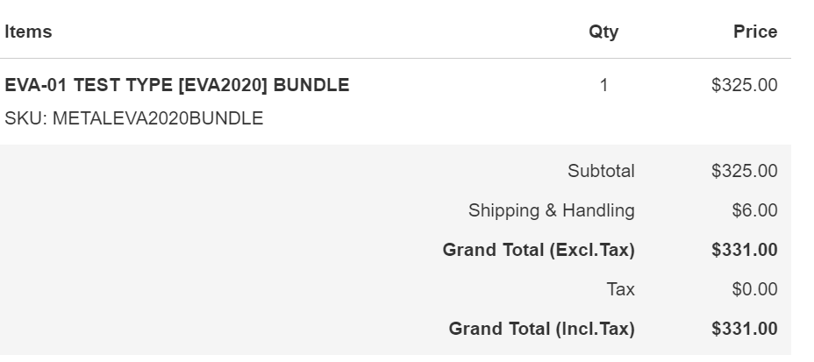Click the Grand Total (Incl.Tax) label
The image size is (814, 362).
pyautogui.click(x=541, y=329)
